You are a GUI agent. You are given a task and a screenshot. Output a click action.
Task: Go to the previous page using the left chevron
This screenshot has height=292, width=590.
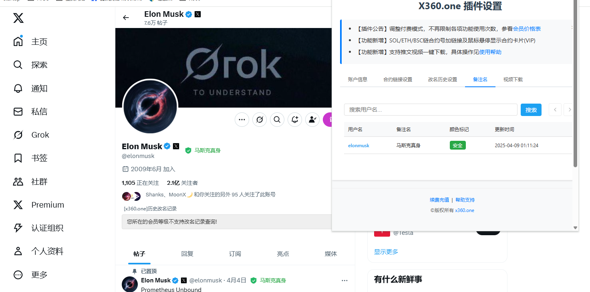555,110
